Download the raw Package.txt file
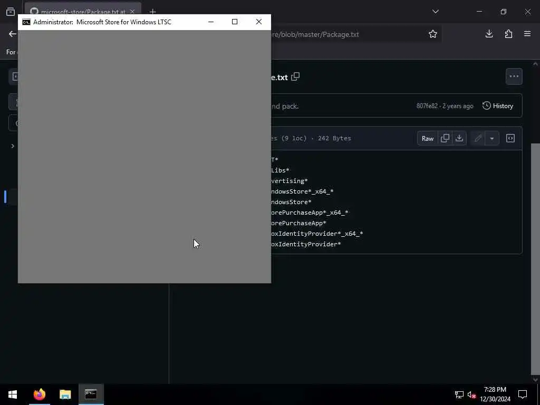540x405 pixels. coord(459,139)
